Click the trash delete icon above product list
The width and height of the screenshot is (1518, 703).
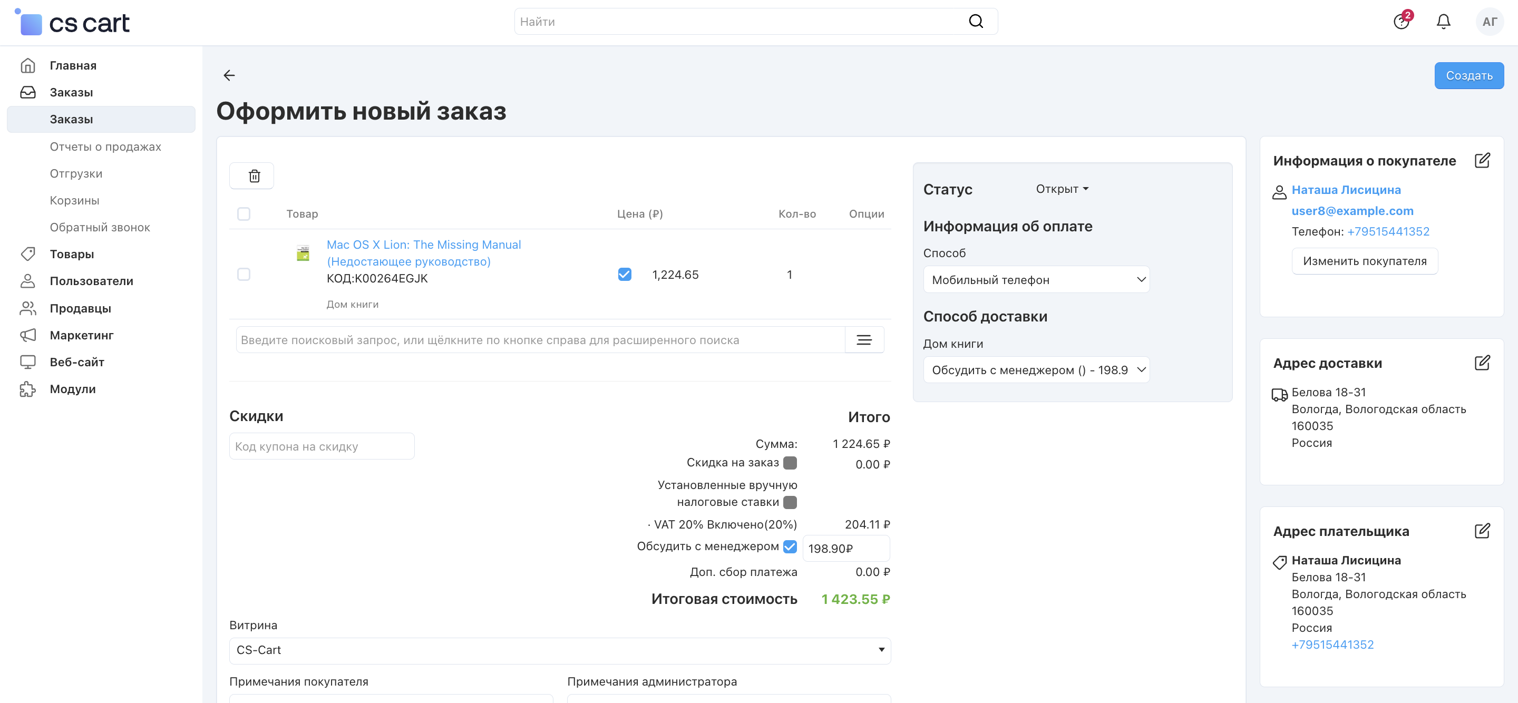tap(254, 175)
